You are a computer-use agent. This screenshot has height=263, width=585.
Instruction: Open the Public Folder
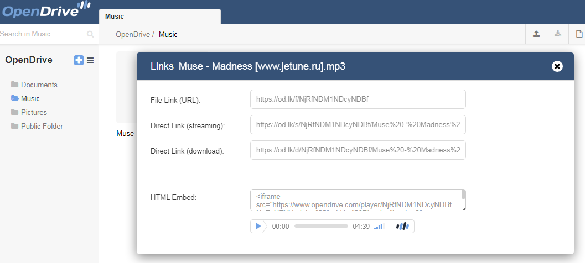42,127
